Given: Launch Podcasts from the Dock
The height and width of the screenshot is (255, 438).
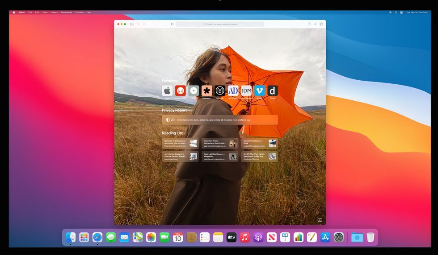Looking at the screenshot, I should point(258,238).
